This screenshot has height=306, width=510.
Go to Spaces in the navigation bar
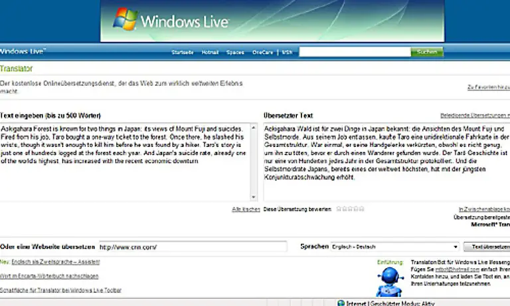coord(235,52)
